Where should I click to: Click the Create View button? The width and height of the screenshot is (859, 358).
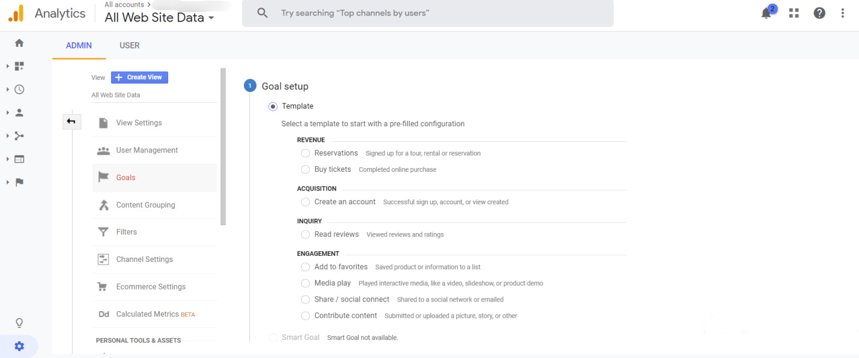coord(139,77)
